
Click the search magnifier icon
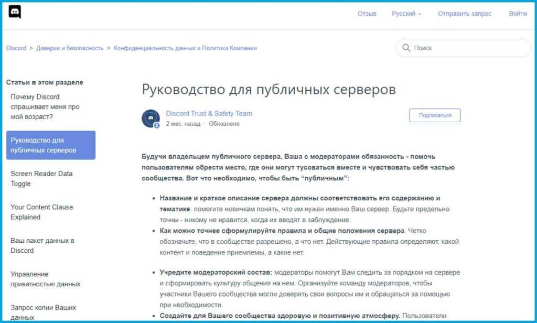tap(406, 48)
